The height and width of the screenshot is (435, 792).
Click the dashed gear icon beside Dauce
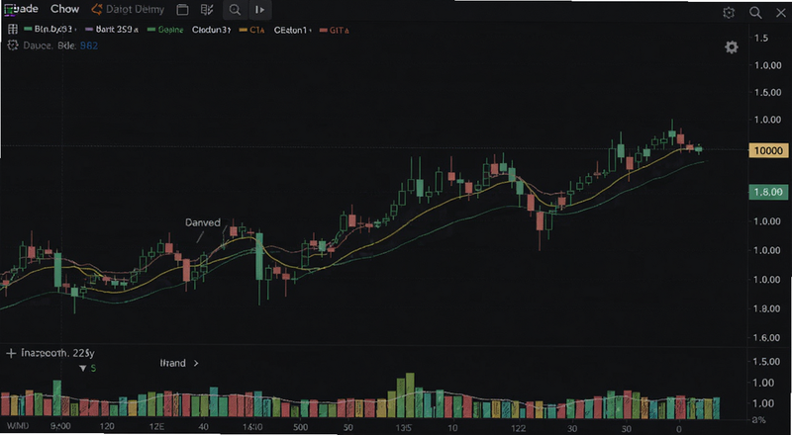point(13,45)
